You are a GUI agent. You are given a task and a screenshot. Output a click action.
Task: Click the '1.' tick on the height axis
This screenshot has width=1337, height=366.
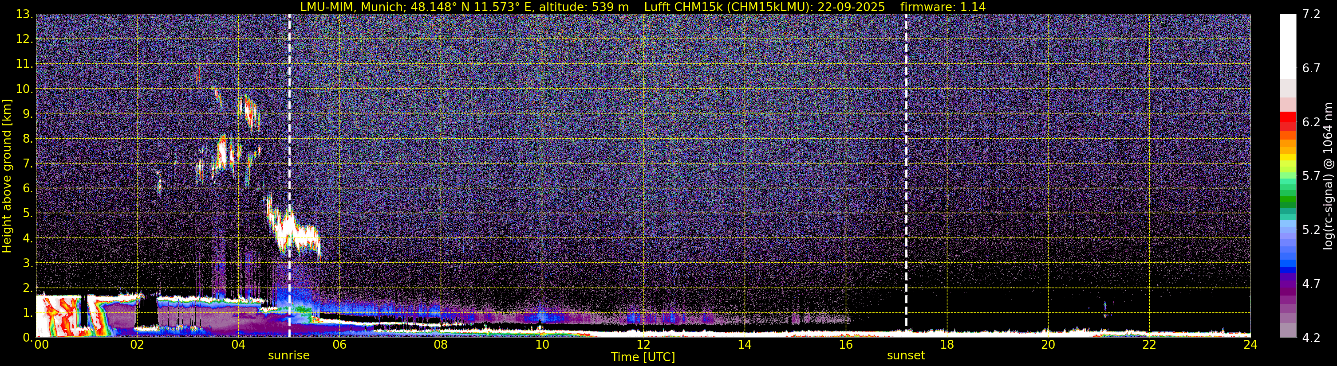point(28,312)
